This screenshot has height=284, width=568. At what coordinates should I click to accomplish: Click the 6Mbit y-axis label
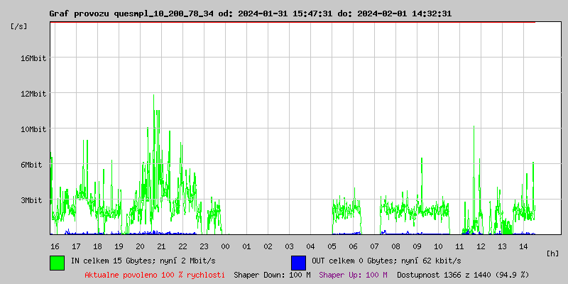coord(31,165)
